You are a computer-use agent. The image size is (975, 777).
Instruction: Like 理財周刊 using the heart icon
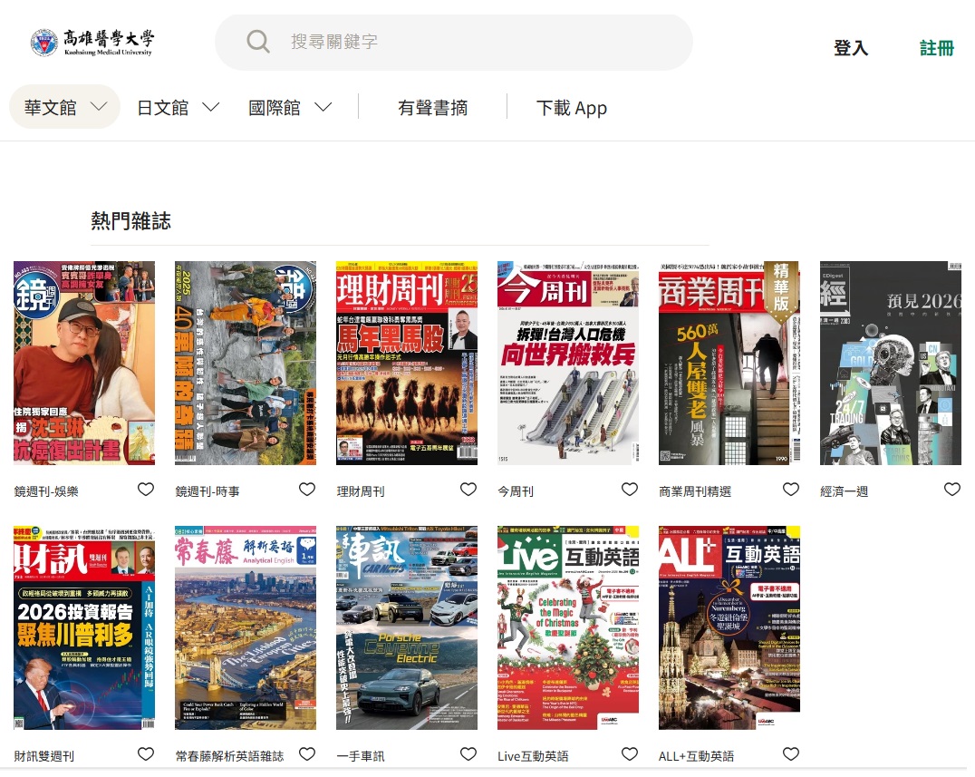(468, 490)
